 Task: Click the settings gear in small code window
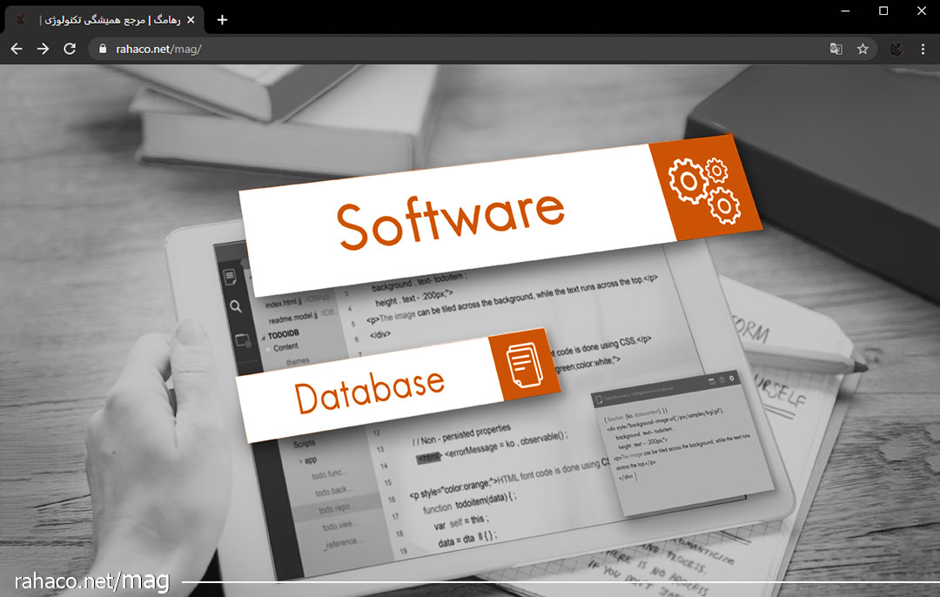(x=732, y=379)
